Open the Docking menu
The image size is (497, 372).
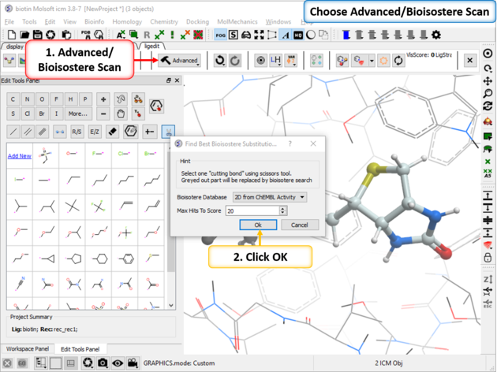197,21
